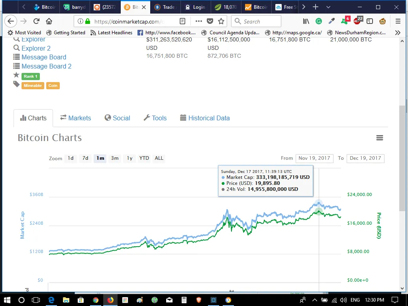This screenshot has height=306, width=408.
Task: Click the page vertical scrollbar thumb
Action: (402, 159)
